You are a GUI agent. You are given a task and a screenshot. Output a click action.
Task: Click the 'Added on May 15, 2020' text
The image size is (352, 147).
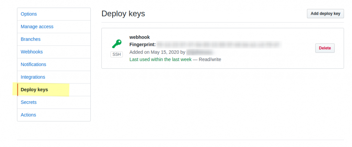tap(154, 52)
